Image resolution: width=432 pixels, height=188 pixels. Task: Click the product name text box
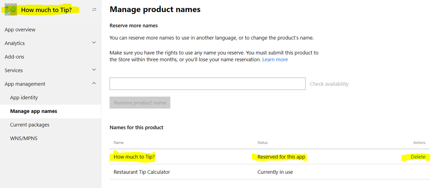(208, 84)
